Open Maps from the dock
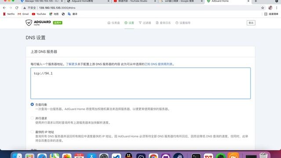This screenshot has height=158, width=281. [x=54, y=155]
